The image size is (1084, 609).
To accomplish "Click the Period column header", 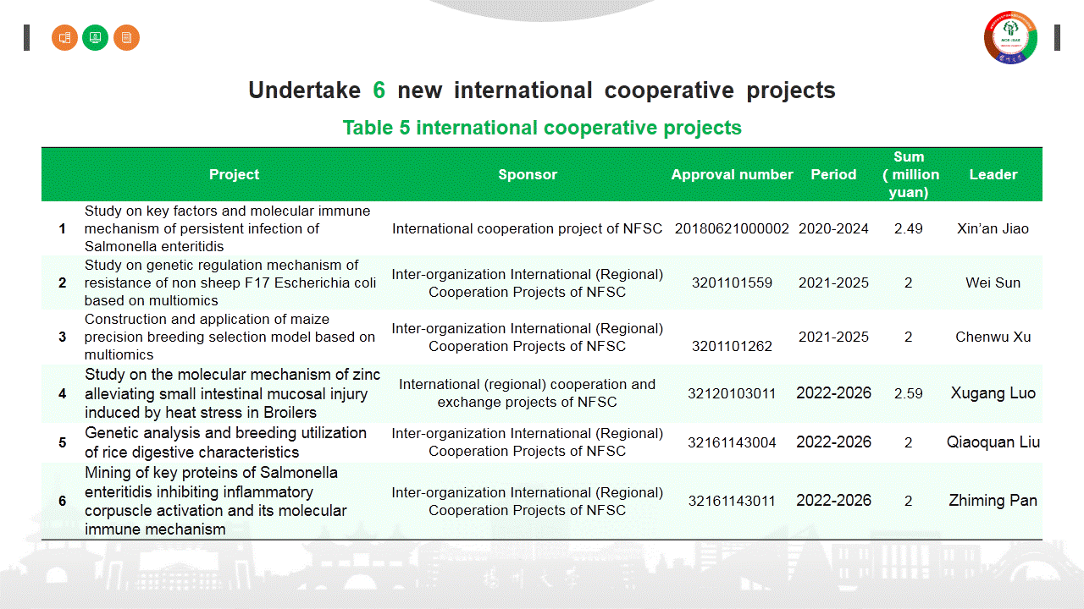I will 833,174.
